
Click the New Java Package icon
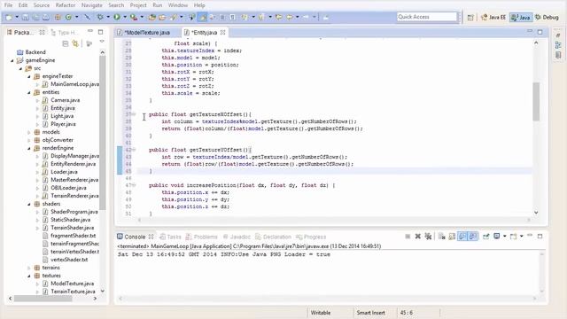[x=58, y=17]
